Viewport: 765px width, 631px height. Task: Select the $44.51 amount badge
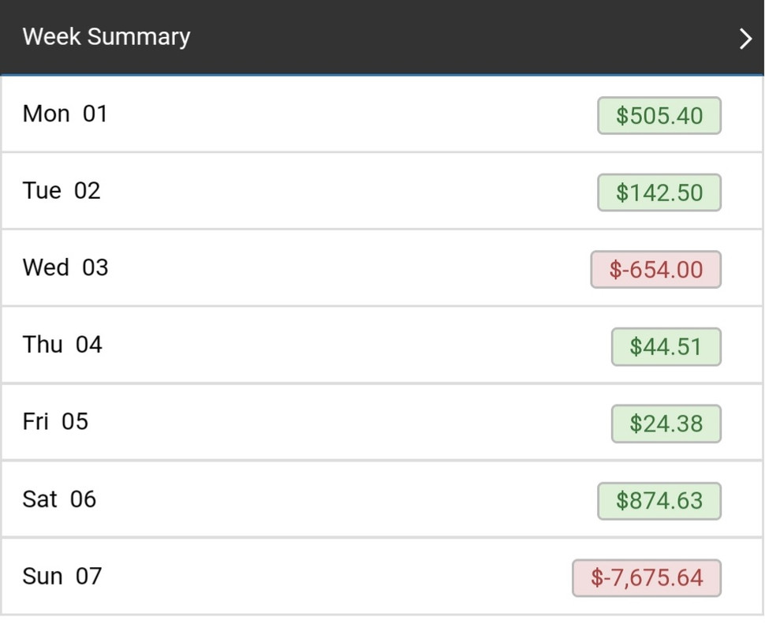click(x=666, y=347)
